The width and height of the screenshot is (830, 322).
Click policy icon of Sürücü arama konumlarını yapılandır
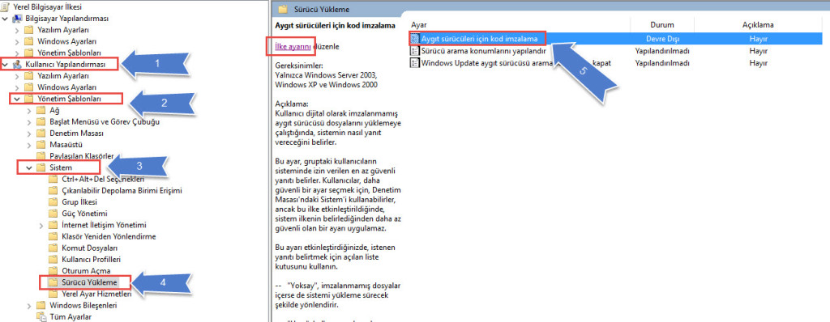coord(415,51)
